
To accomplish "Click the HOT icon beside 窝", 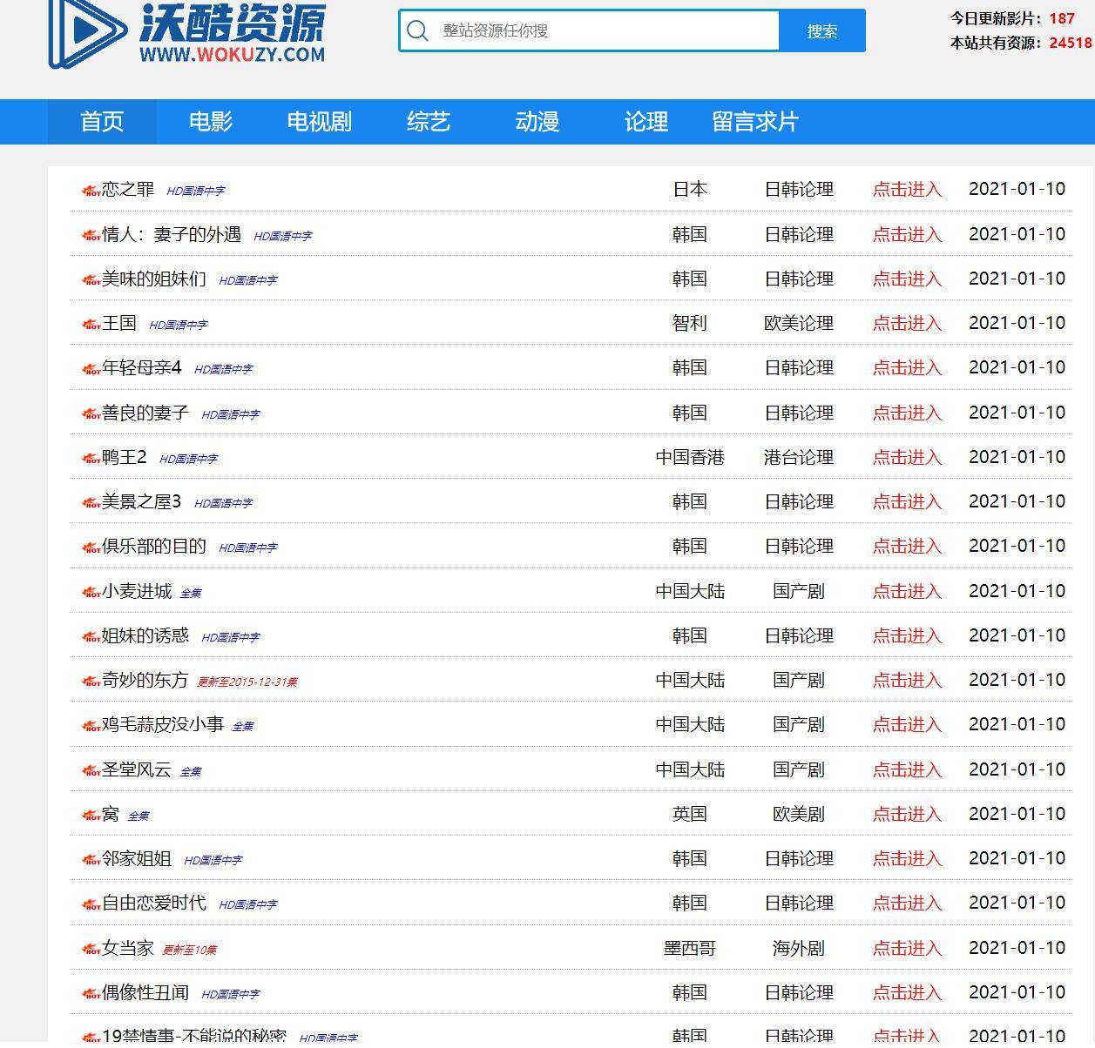I will [91, 816].
